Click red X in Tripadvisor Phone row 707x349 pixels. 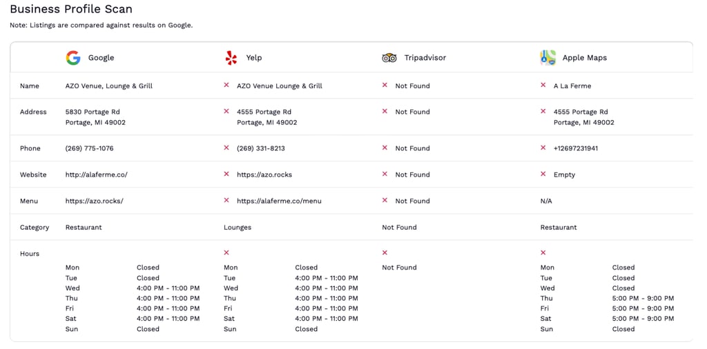tap(385, 148)
